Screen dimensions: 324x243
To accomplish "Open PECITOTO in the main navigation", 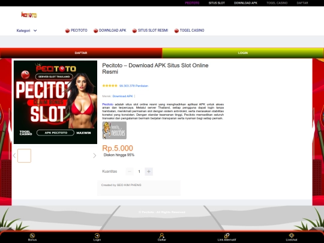I will [x=79, y=31].
